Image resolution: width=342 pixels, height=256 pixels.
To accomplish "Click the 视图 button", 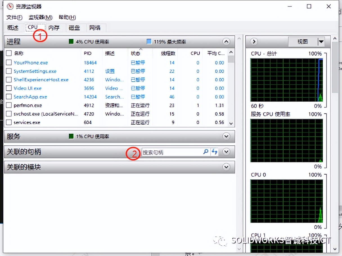I will click(x=303, y=42).
